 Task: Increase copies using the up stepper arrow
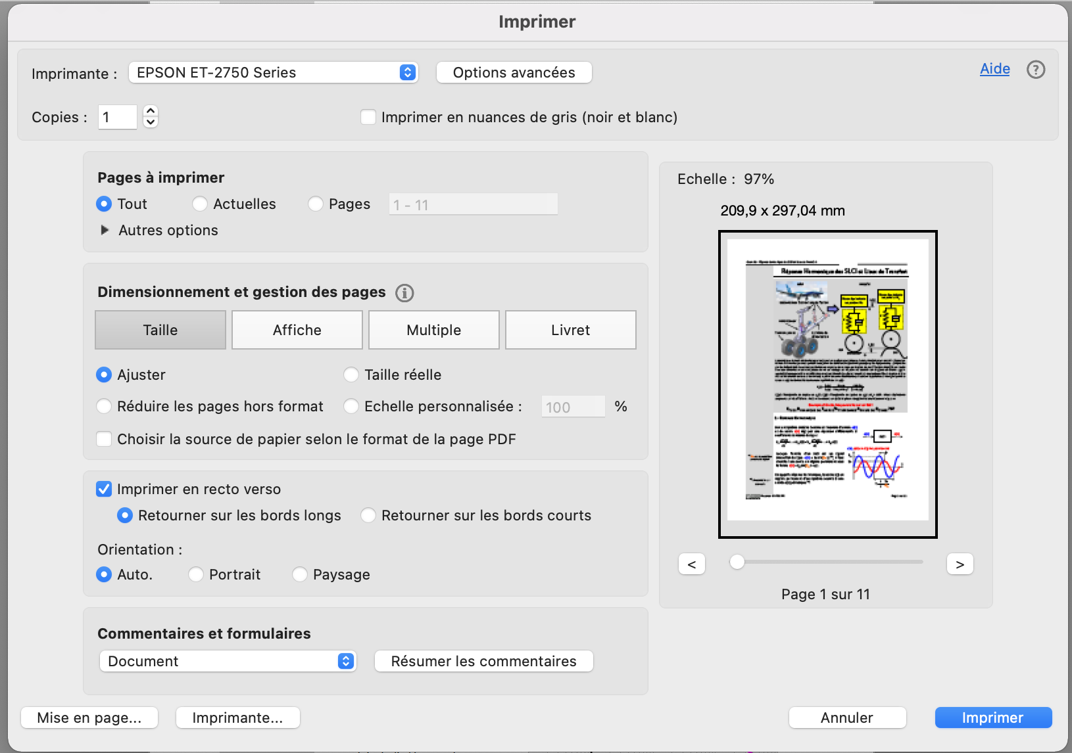(149, 112)
